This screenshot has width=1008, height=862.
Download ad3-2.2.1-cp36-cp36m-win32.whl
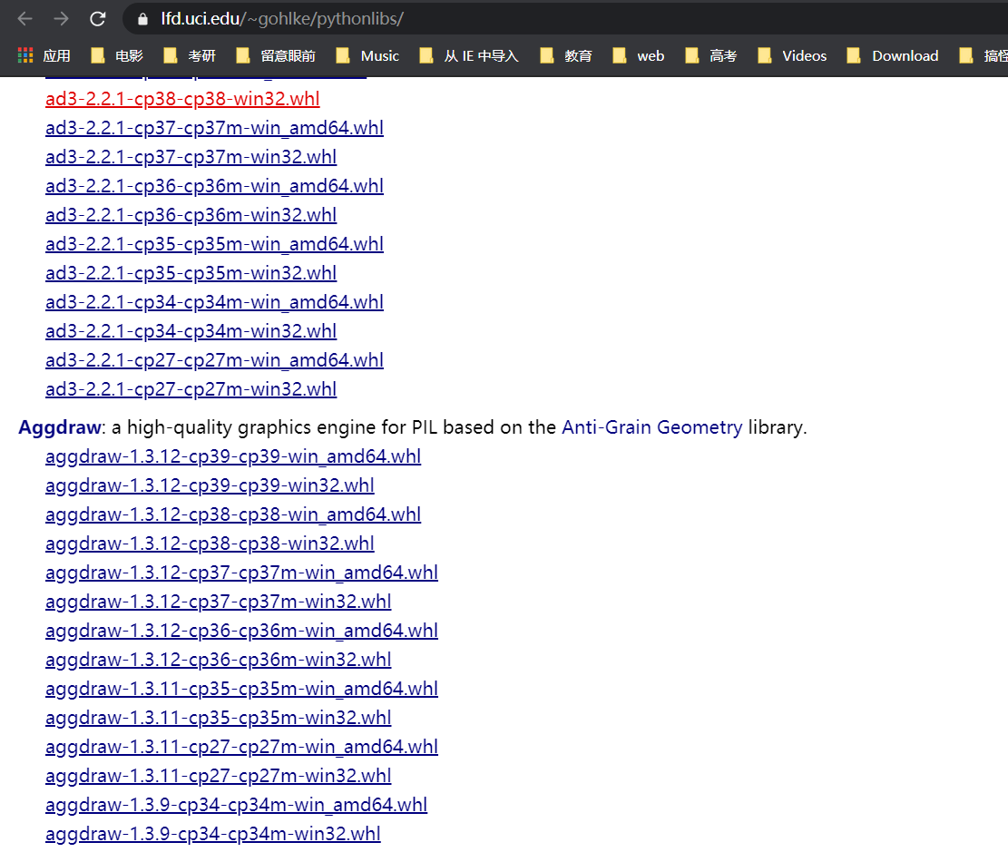(x=191, y=215)
